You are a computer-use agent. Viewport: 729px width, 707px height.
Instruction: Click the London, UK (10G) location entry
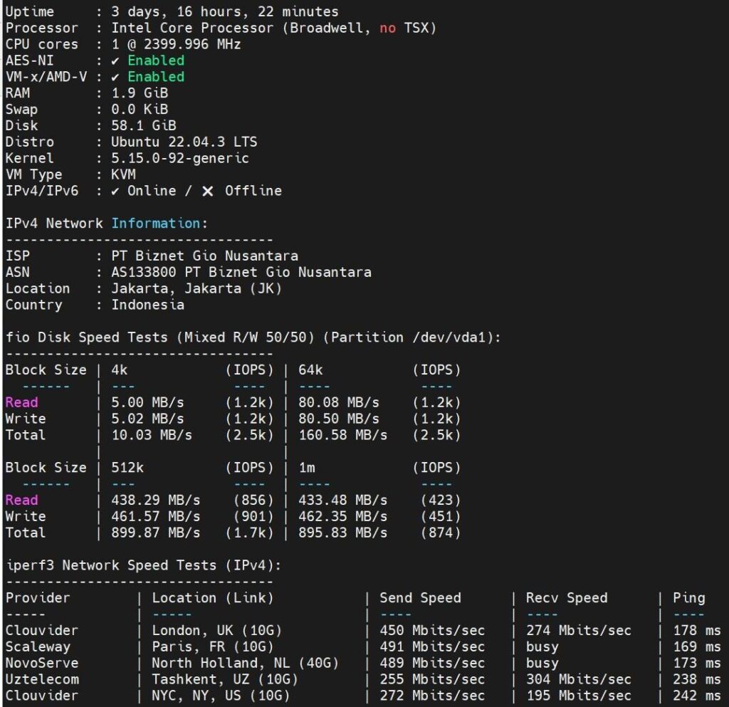pos(212,630)
